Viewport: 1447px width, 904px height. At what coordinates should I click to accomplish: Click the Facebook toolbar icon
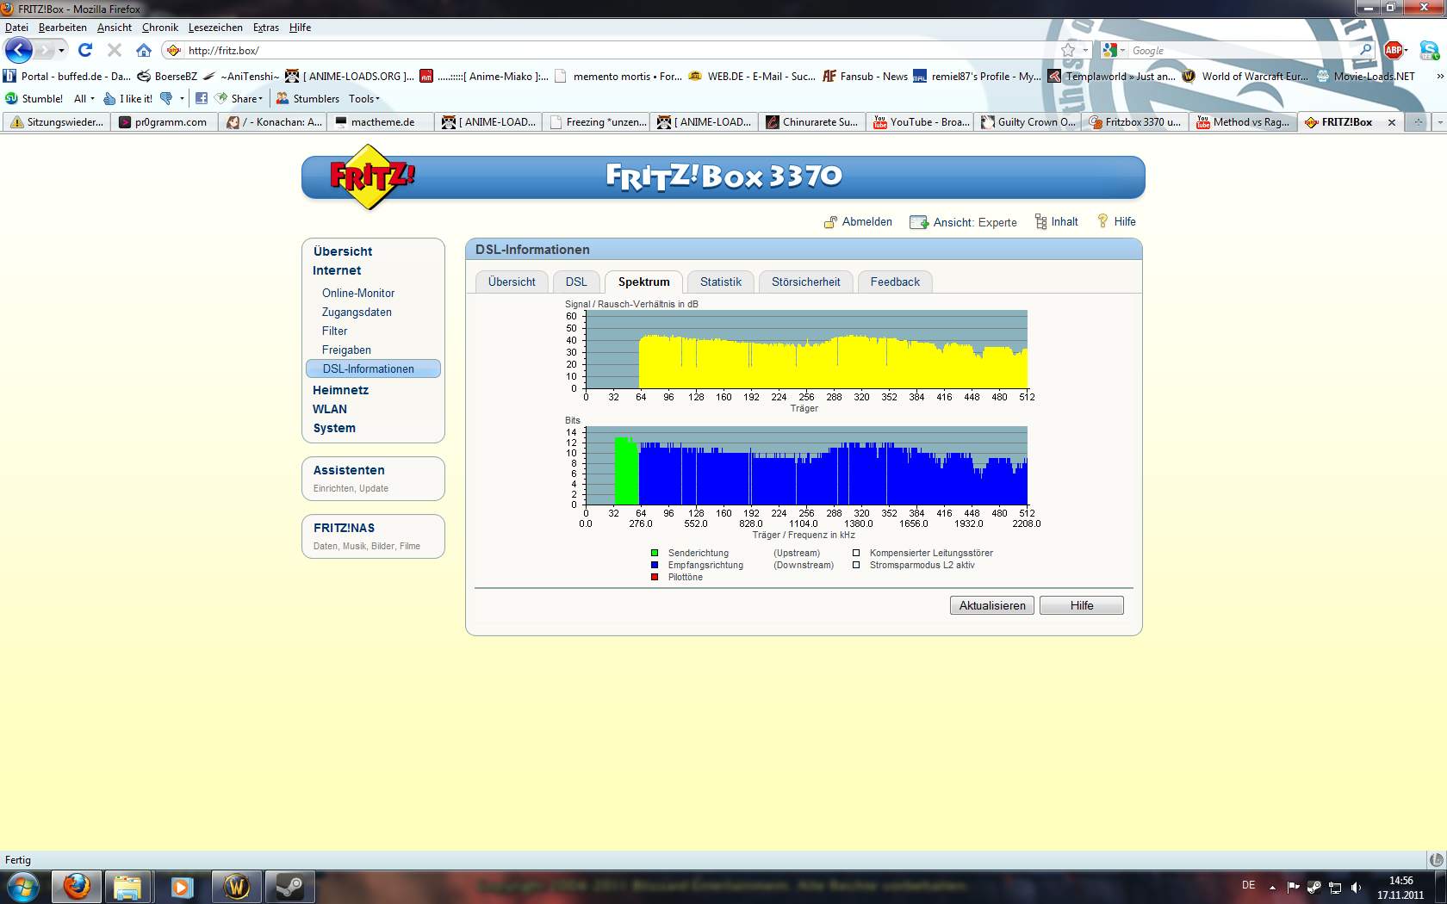point(201,98)
